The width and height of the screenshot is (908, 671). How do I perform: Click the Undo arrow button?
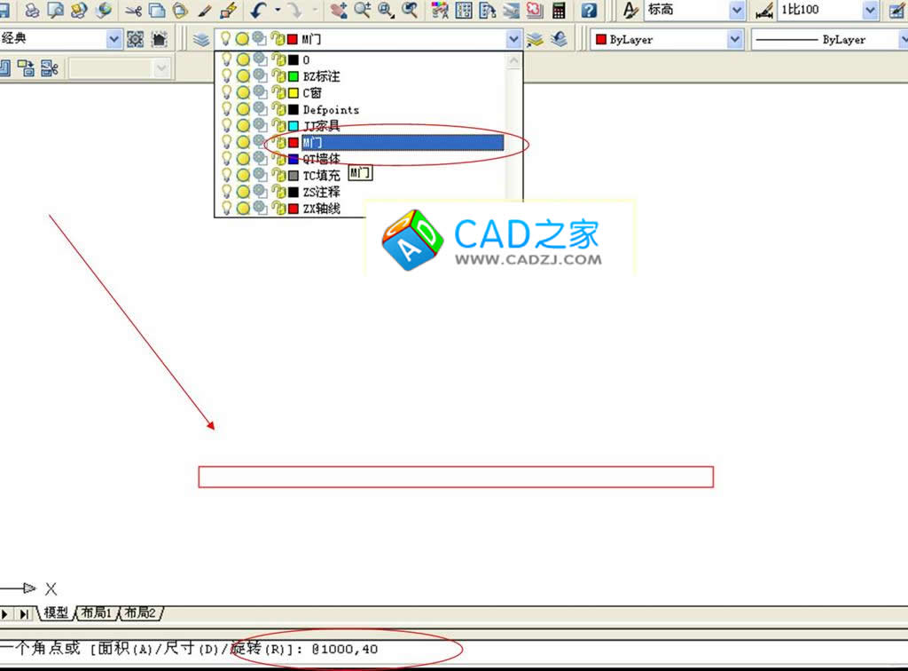coord(258,11)
